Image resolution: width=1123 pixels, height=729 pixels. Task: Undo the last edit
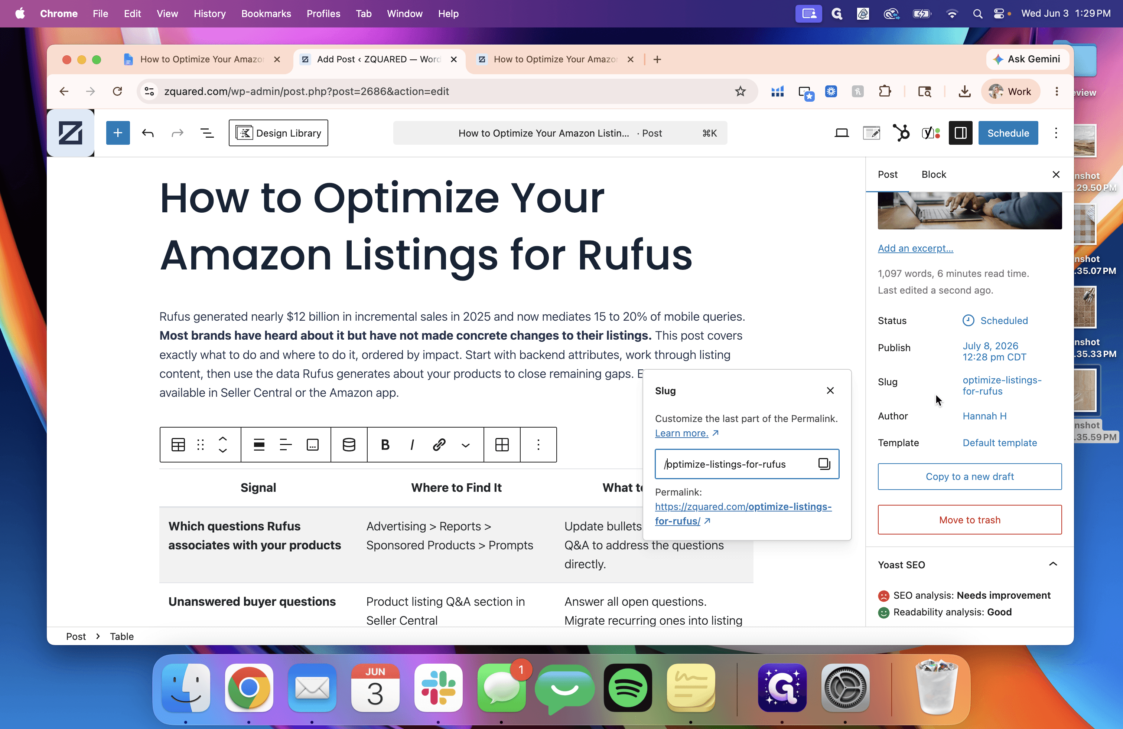click(x=148, y=133)
